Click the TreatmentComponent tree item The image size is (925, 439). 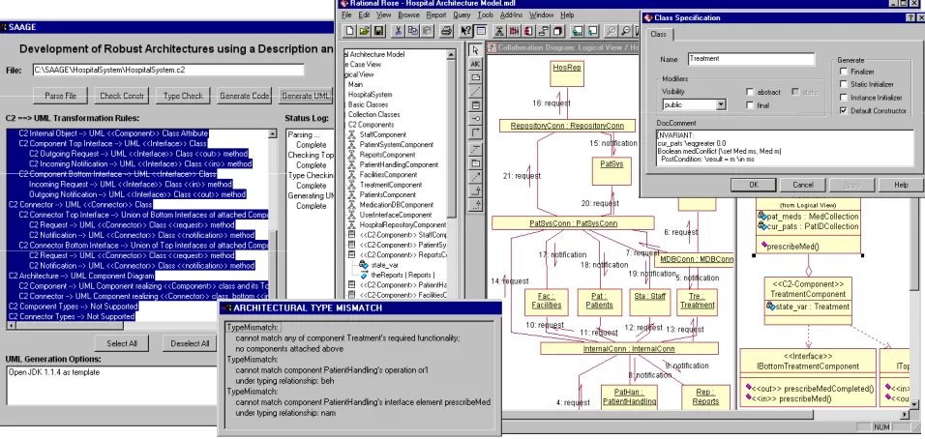pos(390,185)
